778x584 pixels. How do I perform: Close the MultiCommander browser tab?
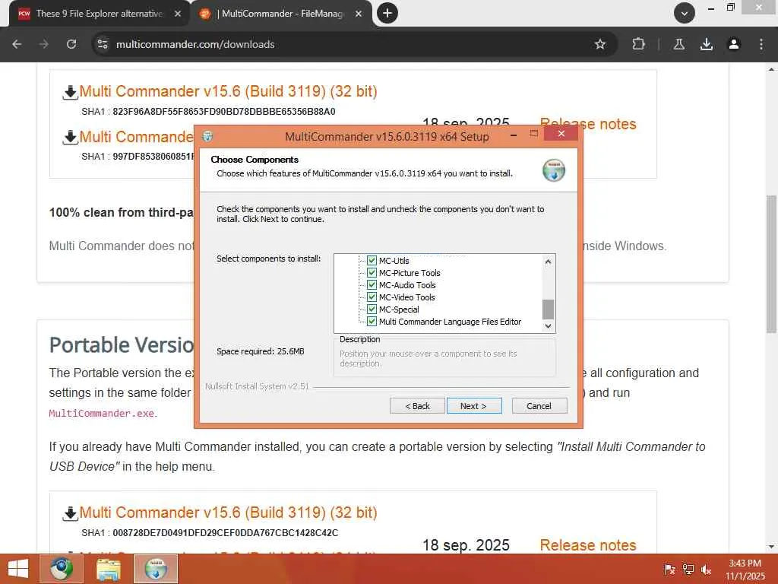click(x=359, y=14)
